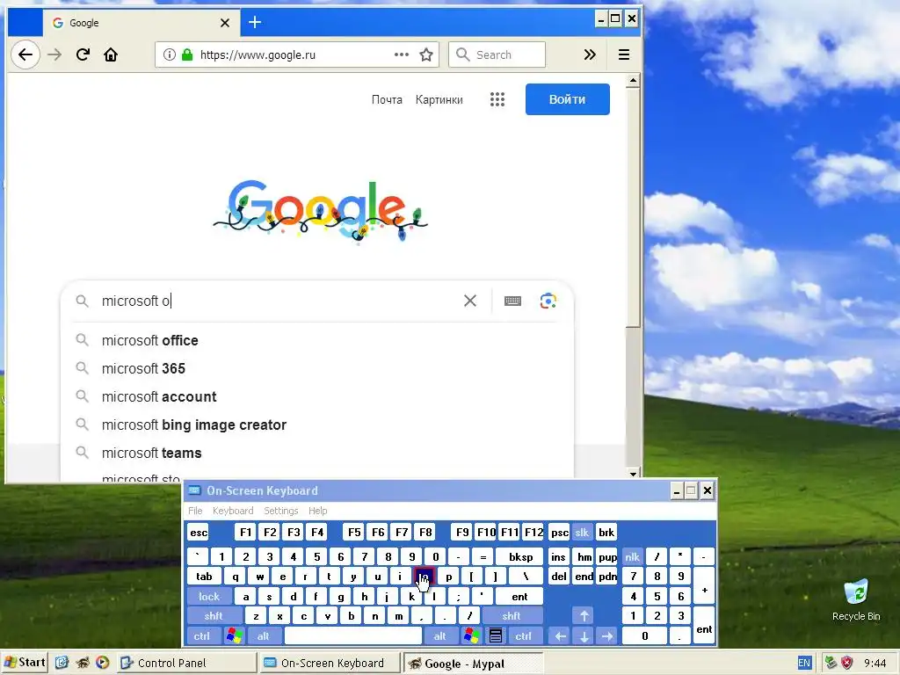Toggle the right alt key
The width and height of the screenshot is (900, 675).
pos(439,636)
